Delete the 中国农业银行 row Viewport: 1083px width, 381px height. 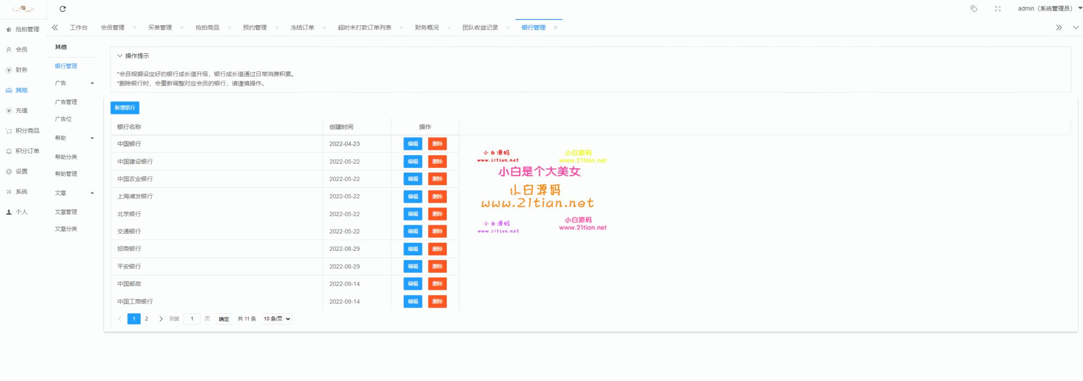(437, 179)
